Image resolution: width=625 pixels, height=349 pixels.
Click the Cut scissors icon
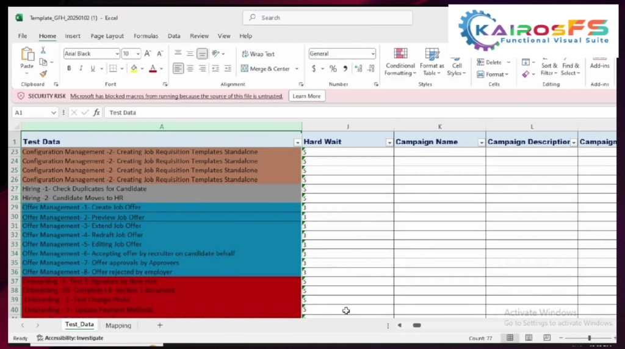pos(43,51)
